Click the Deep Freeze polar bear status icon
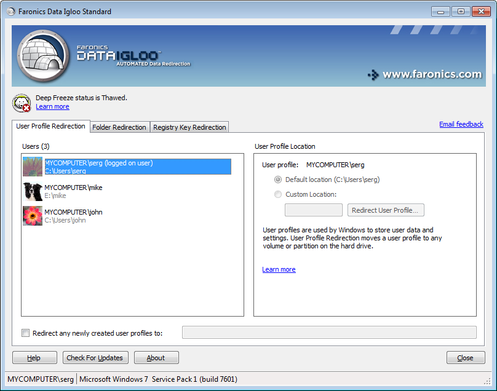 (x=22, y=103)
